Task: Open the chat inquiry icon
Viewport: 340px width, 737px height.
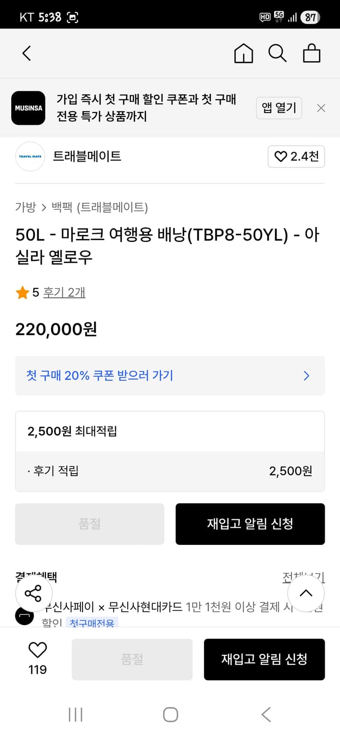Action: (24, 616)
